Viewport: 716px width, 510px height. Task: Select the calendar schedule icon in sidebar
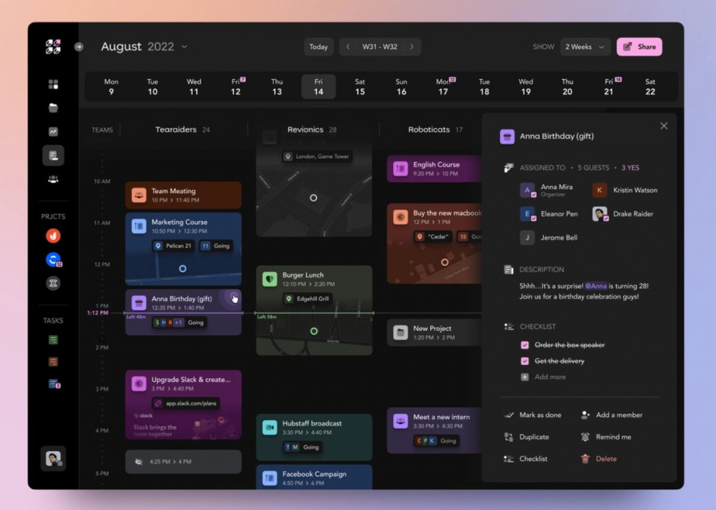point(52,155)
